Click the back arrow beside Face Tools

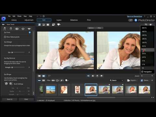3,24
